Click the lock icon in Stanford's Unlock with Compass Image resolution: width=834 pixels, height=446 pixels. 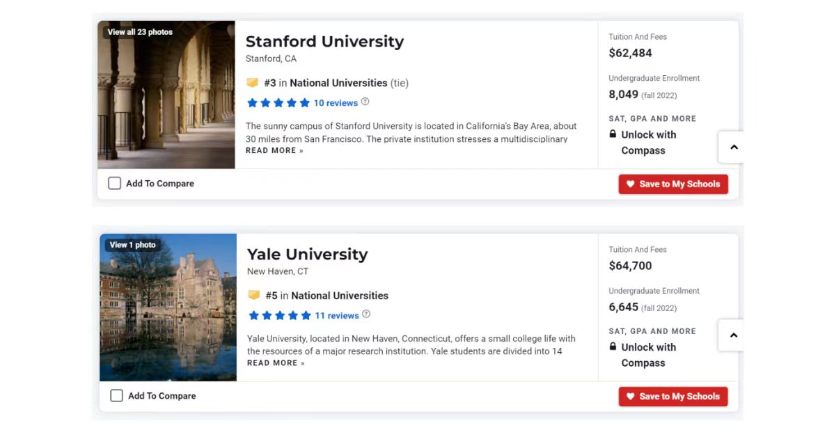613,134
